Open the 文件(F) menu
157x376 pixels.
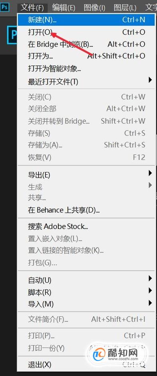pos(32,8)
